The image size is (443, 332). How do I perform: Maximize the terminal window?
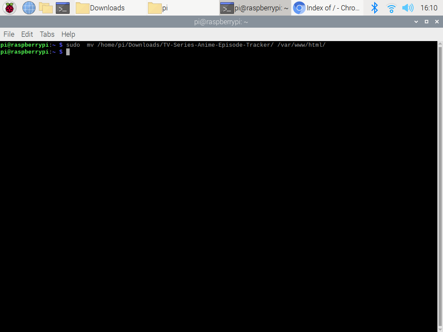point(426,22)
